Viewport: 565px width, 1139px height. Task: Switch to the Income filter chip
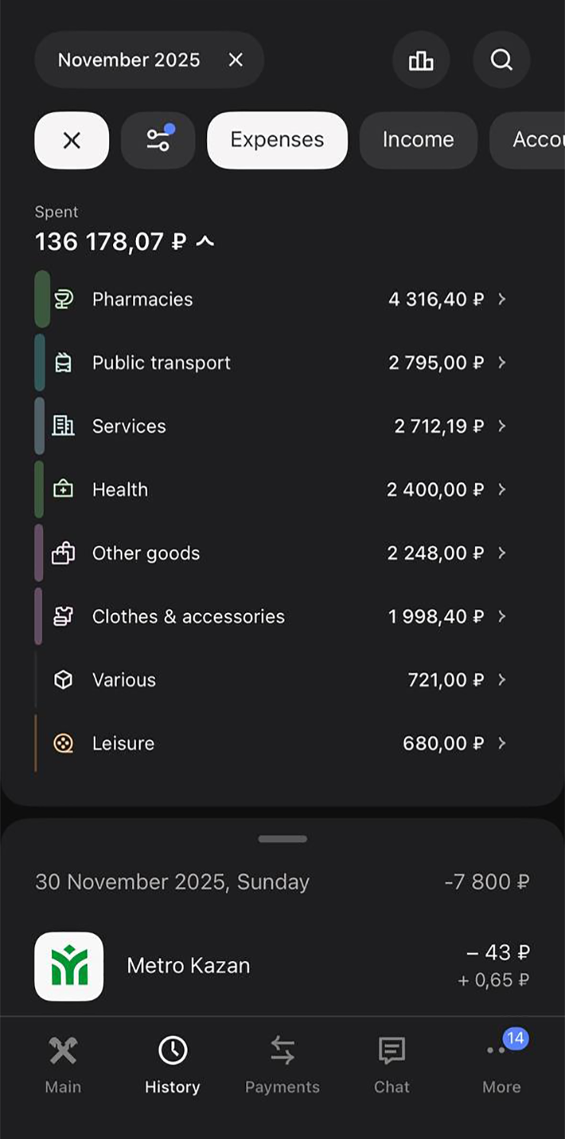pyautogui.click(x=418, y=140)
